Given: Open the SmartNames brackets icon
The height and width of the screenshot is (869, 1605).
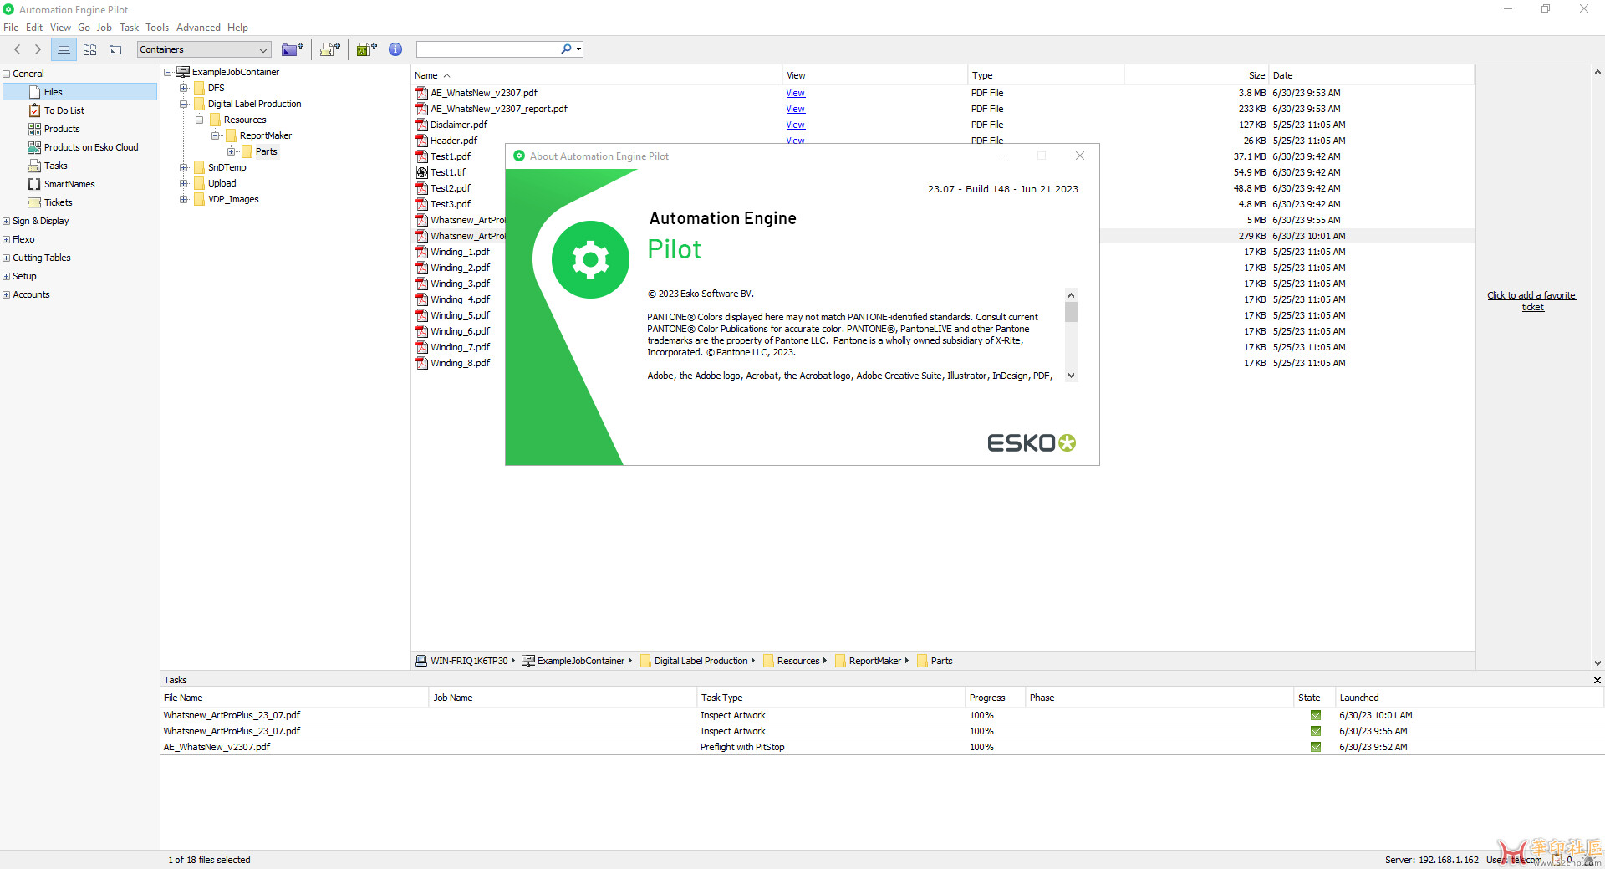Looking at the screenshot, I should [x=34, y=184].
